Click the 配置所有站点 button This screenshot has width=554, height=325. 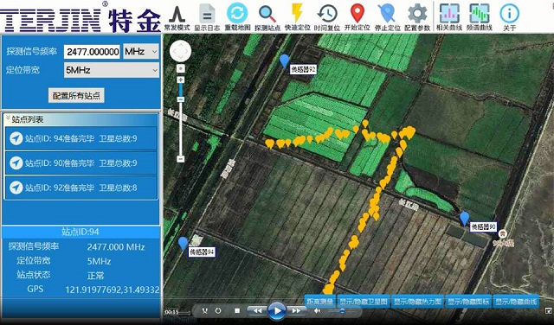tap(76, 95)
